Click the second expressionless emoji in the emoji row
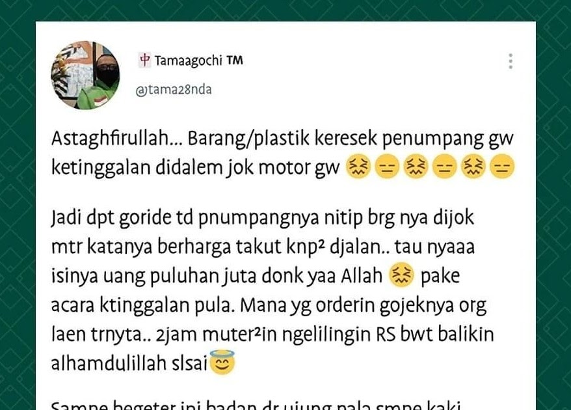Image resolution: width=571 pixels, height=410 pixels. (444, 167)
